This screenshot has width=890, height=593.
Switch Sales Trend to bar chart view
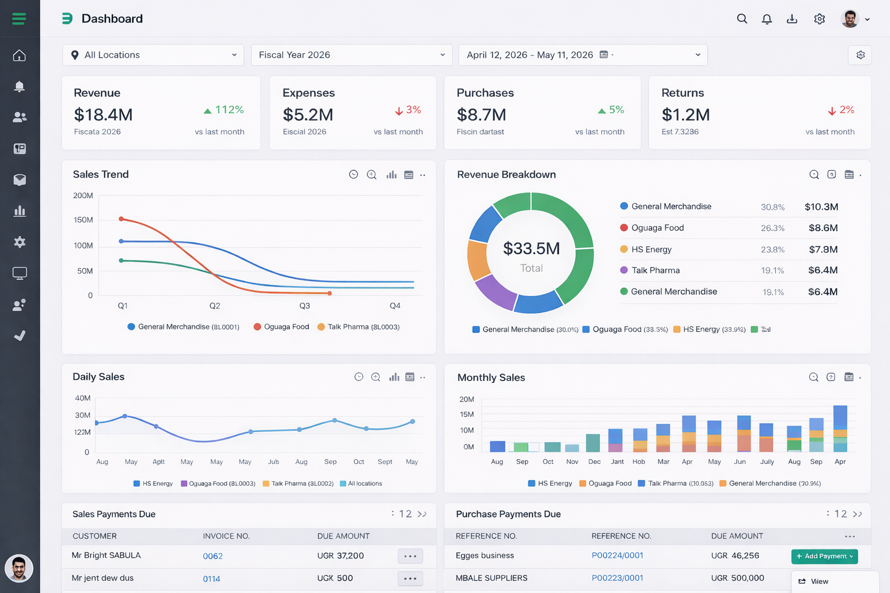pyautogui.click(x=391, y=174)
